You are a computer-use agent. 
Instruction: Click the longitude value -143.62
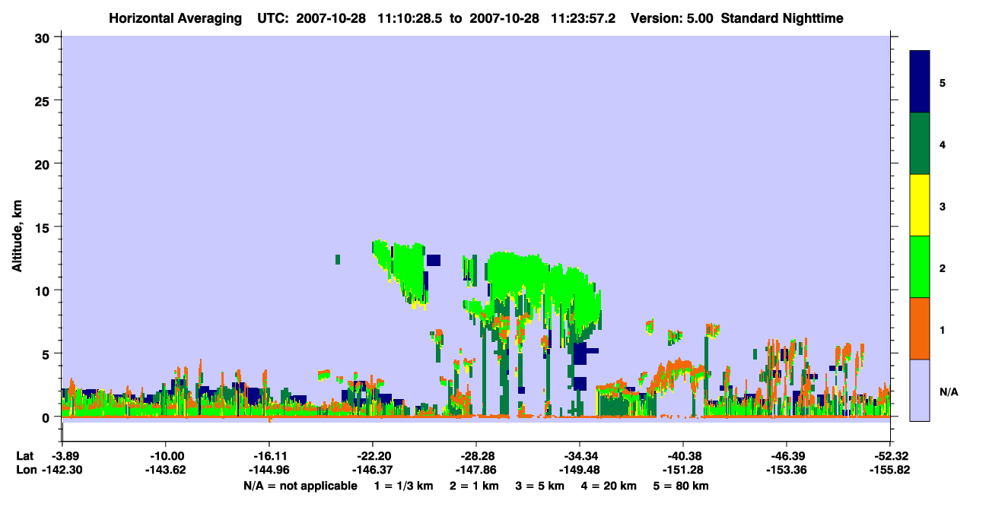pos(167,471)
